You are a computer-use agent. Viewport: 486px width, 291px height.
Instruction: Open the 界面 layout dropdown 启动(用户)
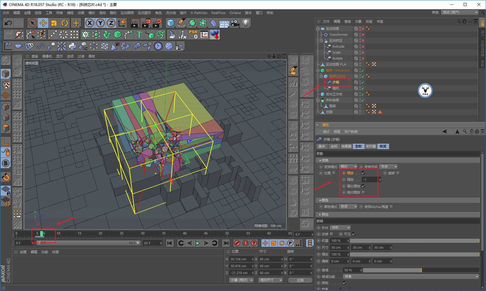point(460,13)
